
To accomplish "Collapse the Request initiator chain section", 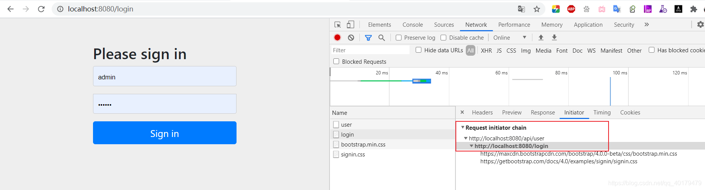I will pyautogui.click(x=463, y=127).
